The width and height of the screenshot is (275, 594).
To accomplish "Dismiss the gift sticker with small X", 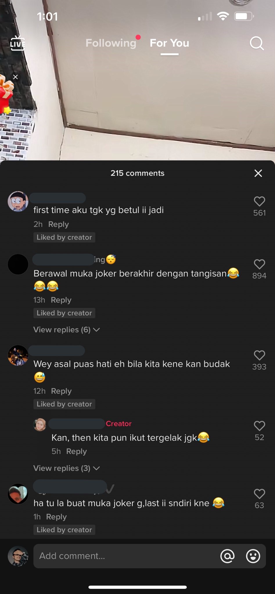I will [x=15, y=77].
